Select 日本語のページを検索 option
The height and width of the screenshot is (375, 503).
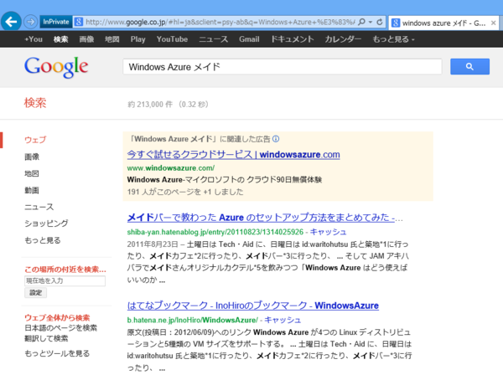[x=60, y=328]
